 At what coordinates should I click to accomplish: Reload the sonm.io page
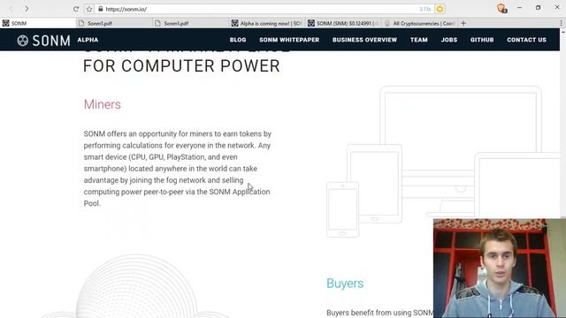(76, 9)
